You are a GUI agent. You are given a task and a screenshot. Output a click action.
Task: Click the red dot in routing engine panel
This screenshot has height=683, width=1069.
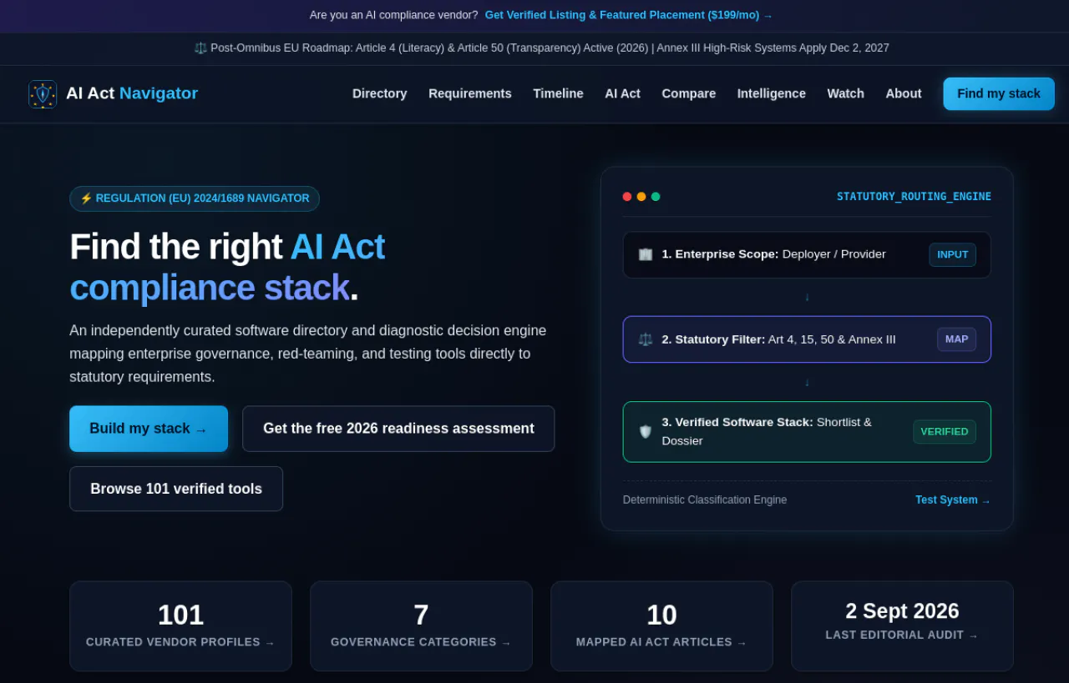[627, 197]
